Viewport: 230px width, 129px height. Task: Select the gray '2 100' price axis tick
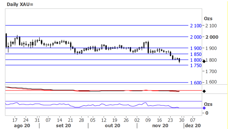coord(211,26)
